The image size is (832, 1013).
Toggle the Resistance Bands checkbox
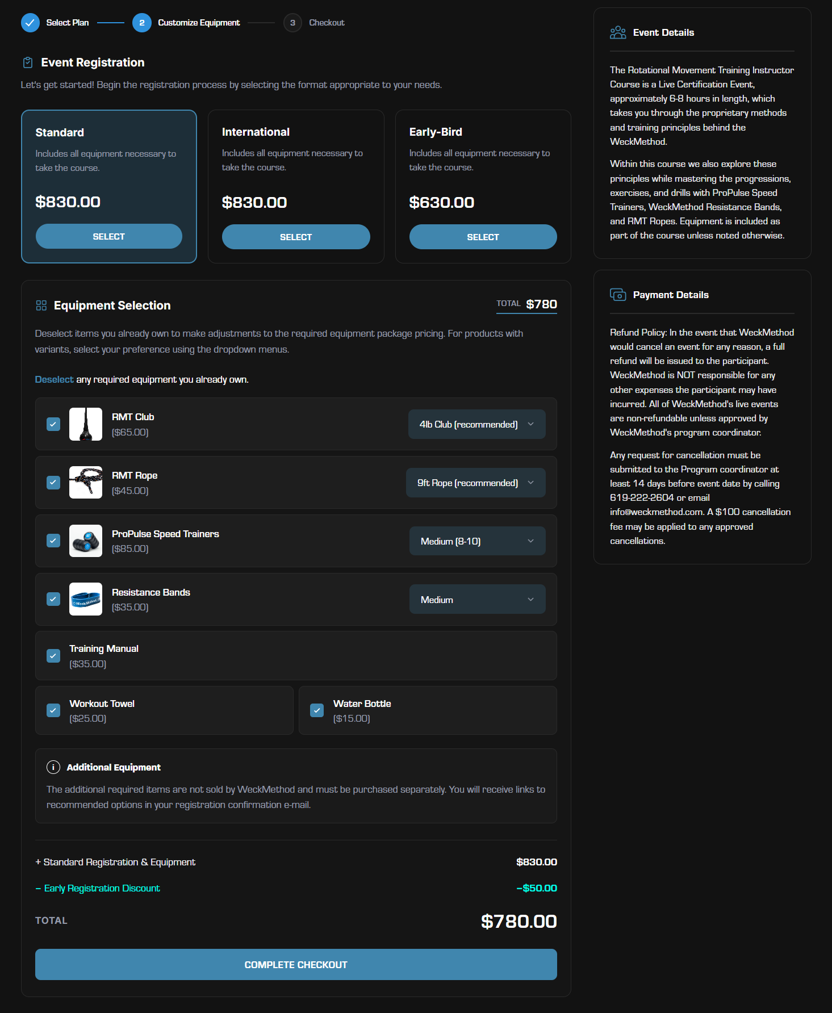pos(53,599)
